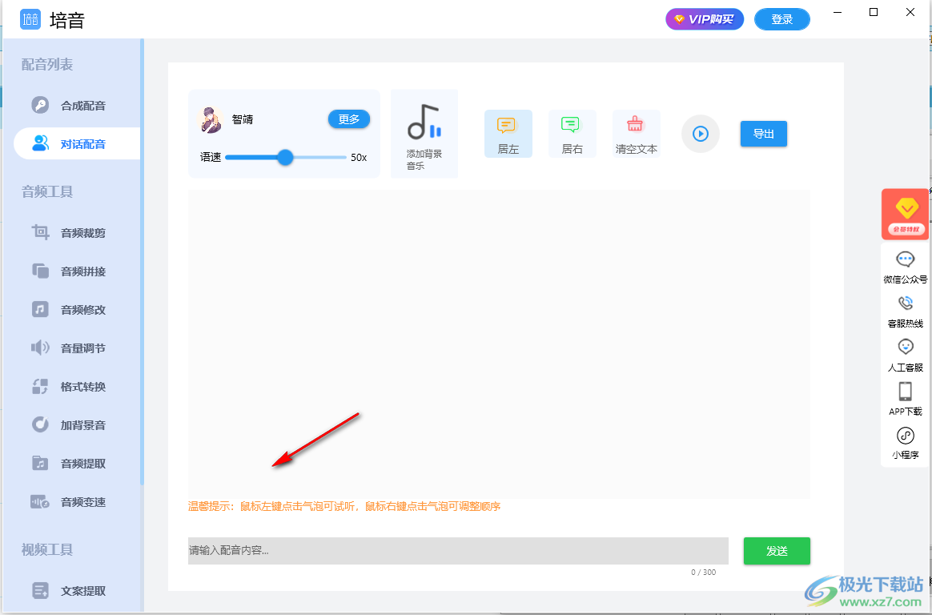Click the 音频拼接 stacked squares icon

click(x=40, y=271)
